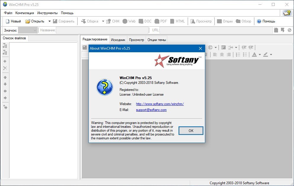Switch to the Опции темы tab
Screen dimensions: 294x186
click(157, 40)
